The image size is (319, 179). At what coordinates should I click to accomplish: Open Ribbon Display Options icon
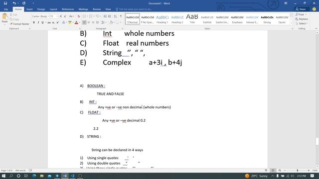point(286,3)
